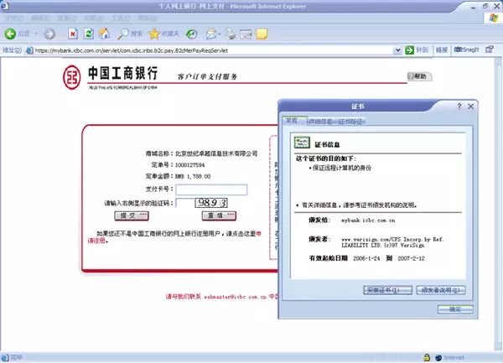Click the IE icon in the title bar
The image size is (503, 363).
click(x=5, y=6)
